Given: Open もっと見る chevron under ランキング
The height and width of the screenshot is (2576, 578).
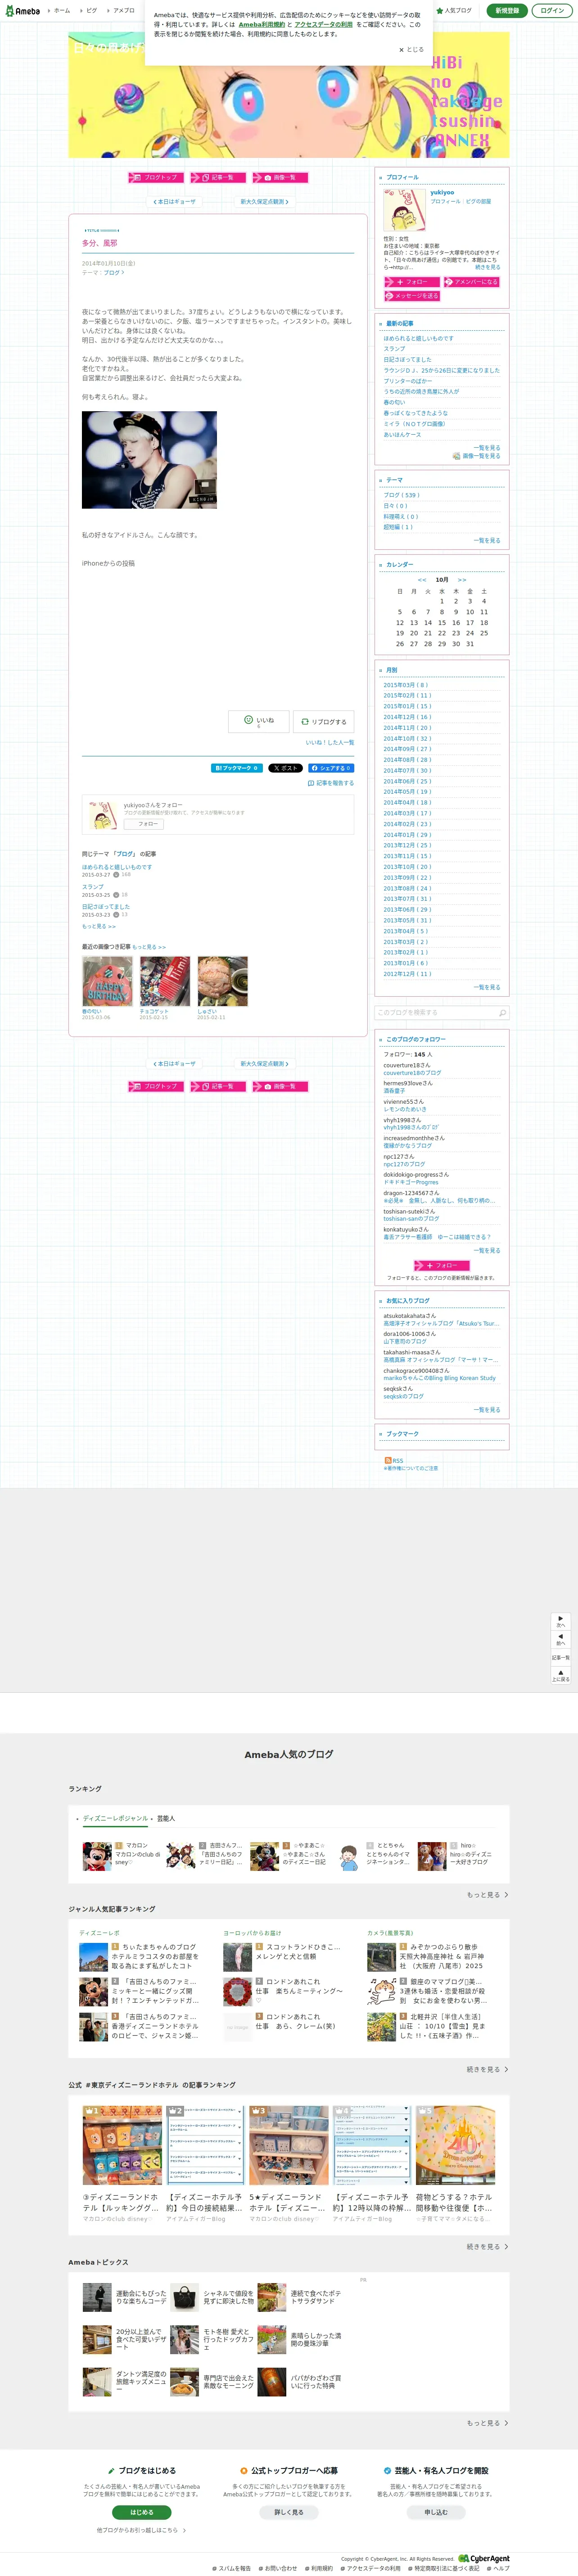Looking at the screenshot, I should pyautogui.click(x=488, y=1895).
